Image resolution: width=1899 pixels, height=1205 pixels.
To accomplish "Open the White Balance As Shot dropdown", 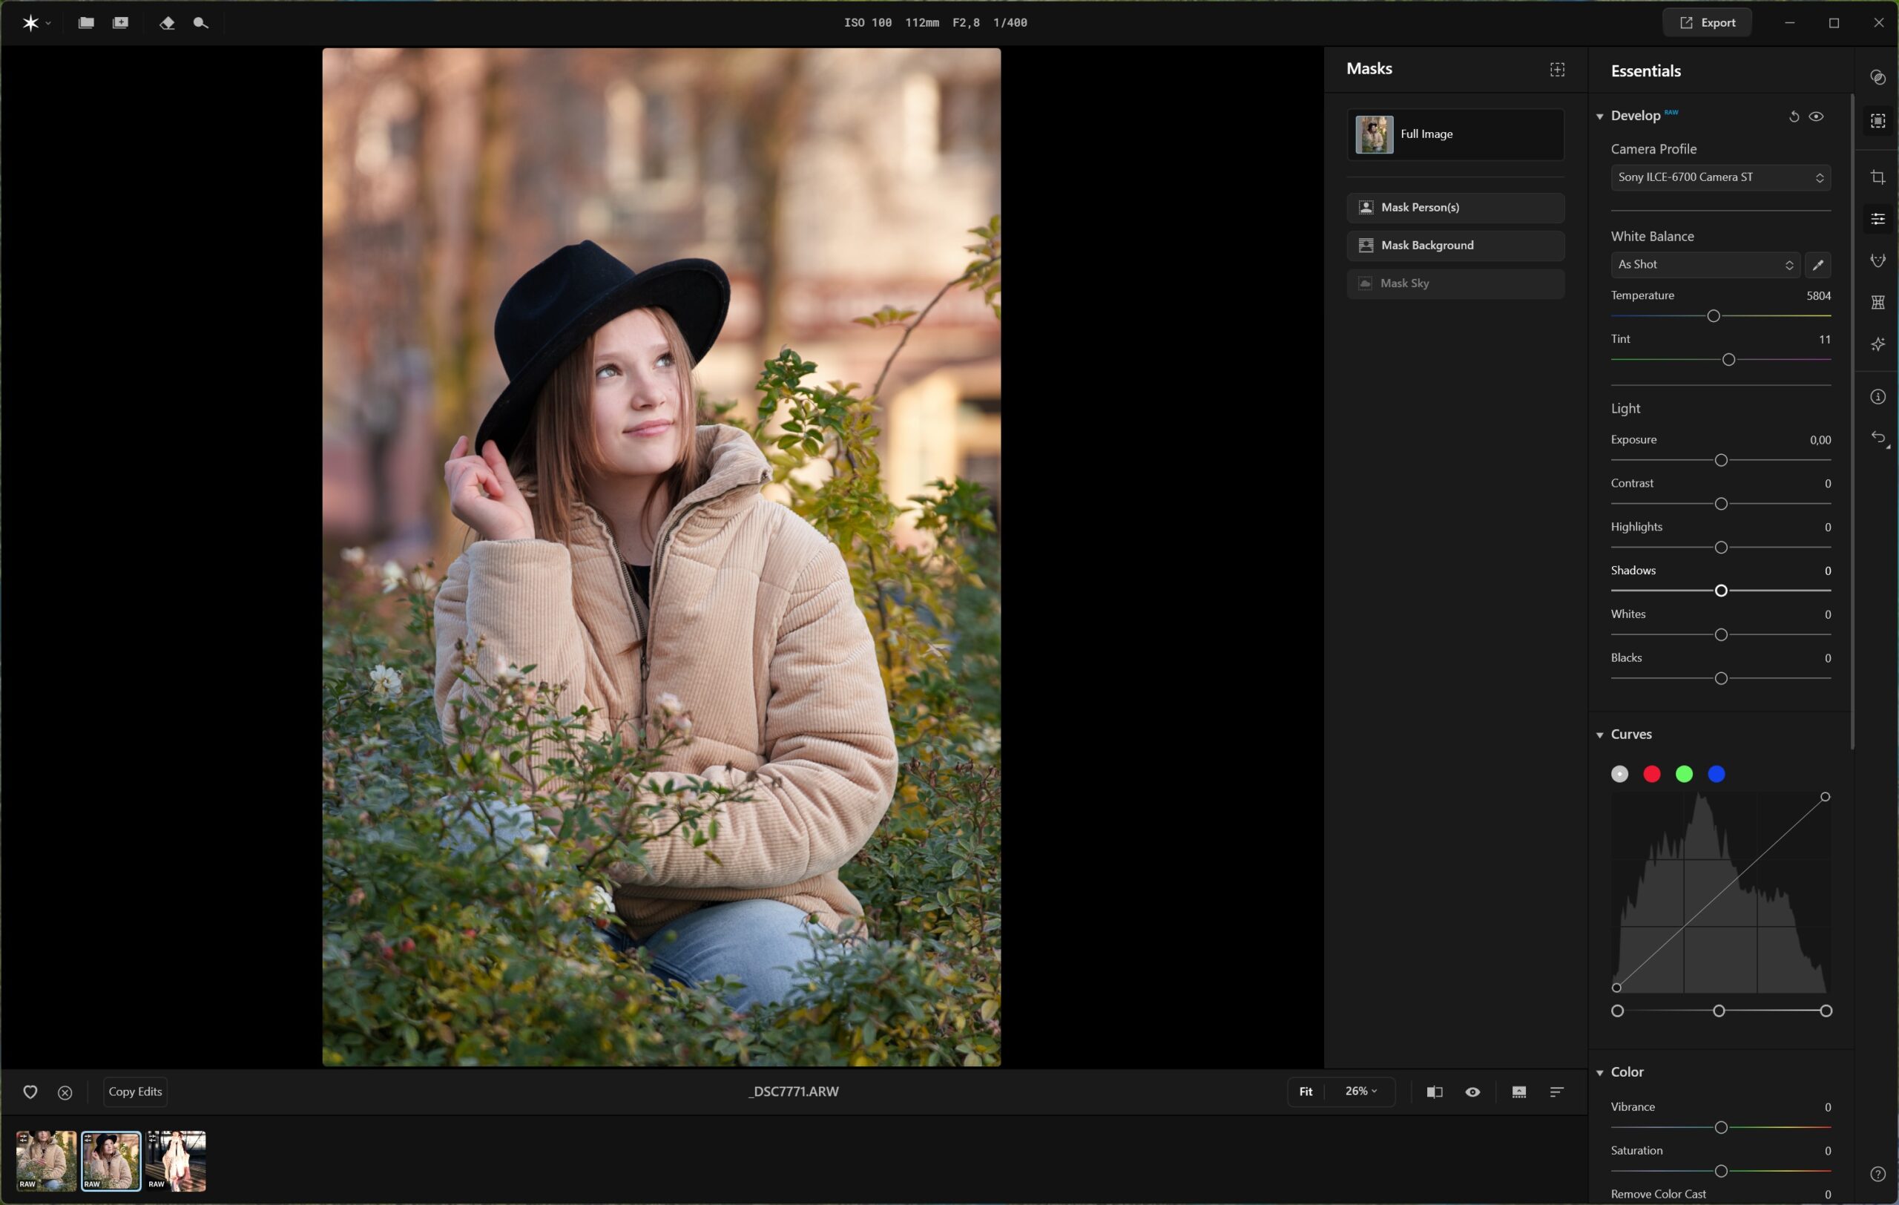I will 1704,265.
